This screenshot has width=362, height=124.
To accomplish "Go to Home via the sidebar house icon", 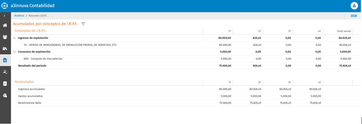I will coord(5,25).
